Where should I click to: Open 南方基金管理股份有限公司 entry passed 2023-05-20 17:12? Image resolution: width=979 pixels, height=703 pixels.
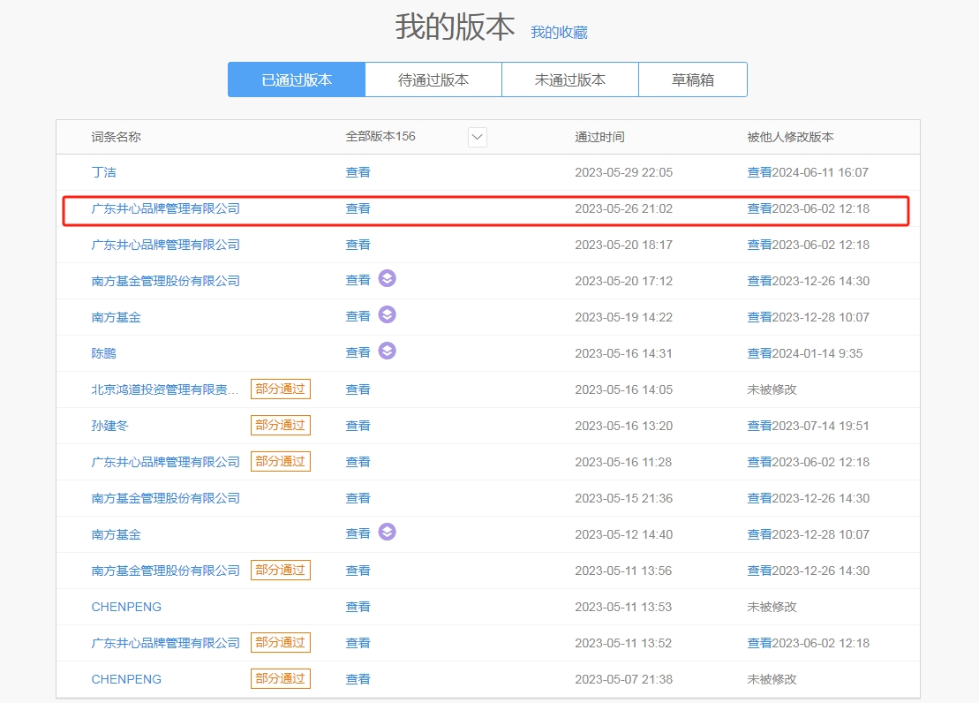click(x=165, y=281)
